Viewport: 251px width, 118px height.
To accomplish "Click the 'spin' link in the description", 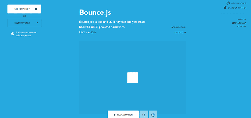I will pos(93,32).
